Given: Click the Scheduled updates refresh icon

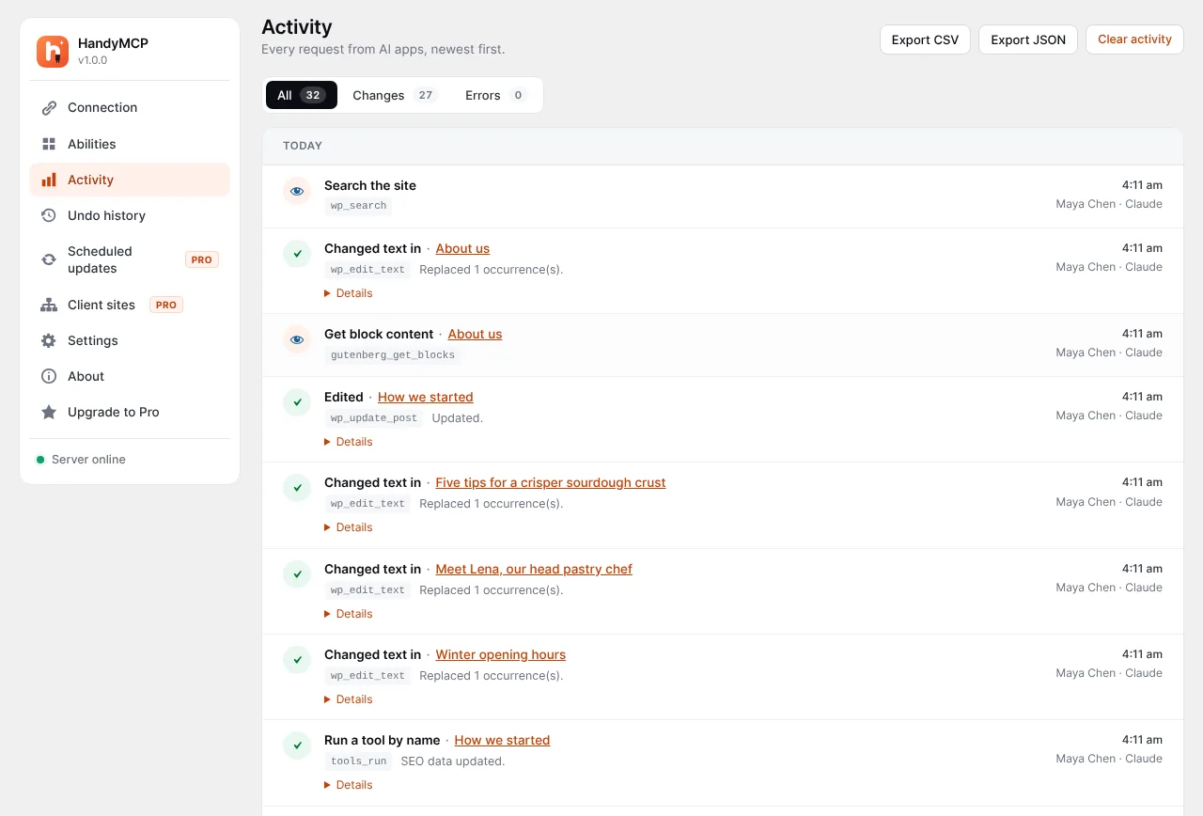Looking at the screenshot, I should pyautogui.click(x=49, y=259).
